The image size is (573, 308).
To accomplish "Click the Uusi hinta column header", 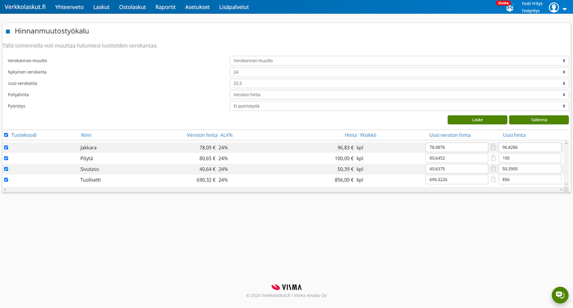I will point(514,135).
